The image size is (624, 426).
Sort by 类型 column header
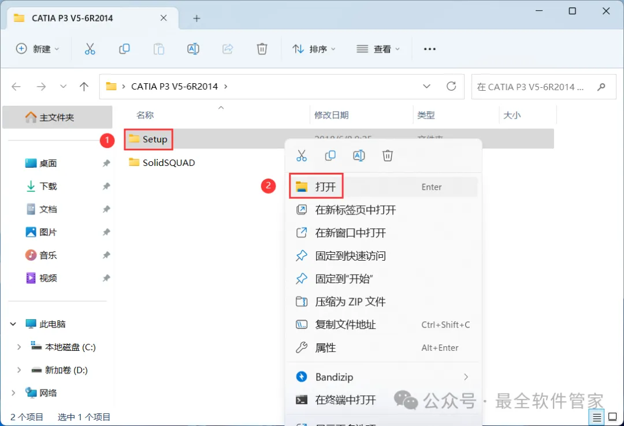456,115
